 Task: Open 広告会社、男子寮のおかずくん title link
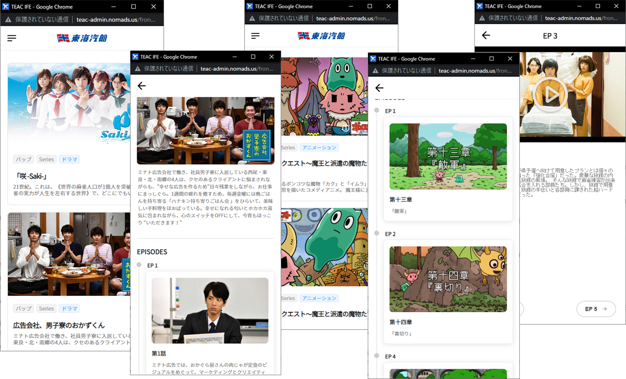[x=59, y=326]
